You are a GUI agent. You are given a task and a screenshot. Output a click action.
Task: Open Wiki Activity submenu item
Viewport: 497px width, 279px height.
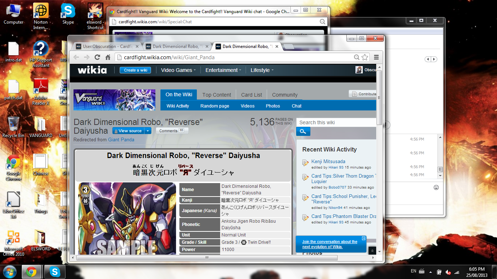coord(178,106)
